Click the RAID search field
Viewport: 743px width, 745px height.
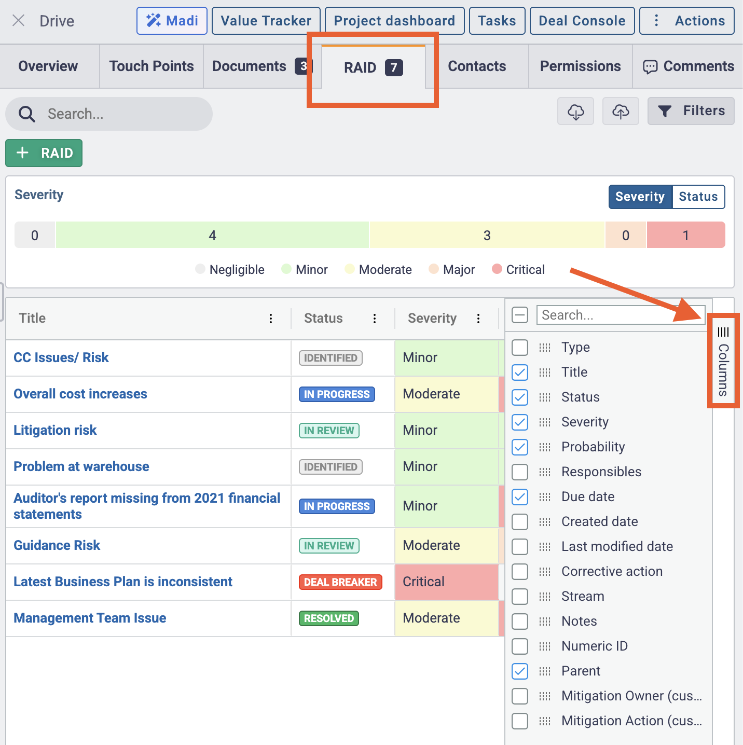click(109, 114)
